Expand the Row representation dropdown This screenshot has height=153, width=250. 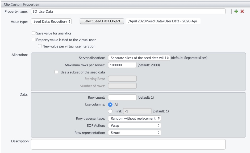[134, 133]
